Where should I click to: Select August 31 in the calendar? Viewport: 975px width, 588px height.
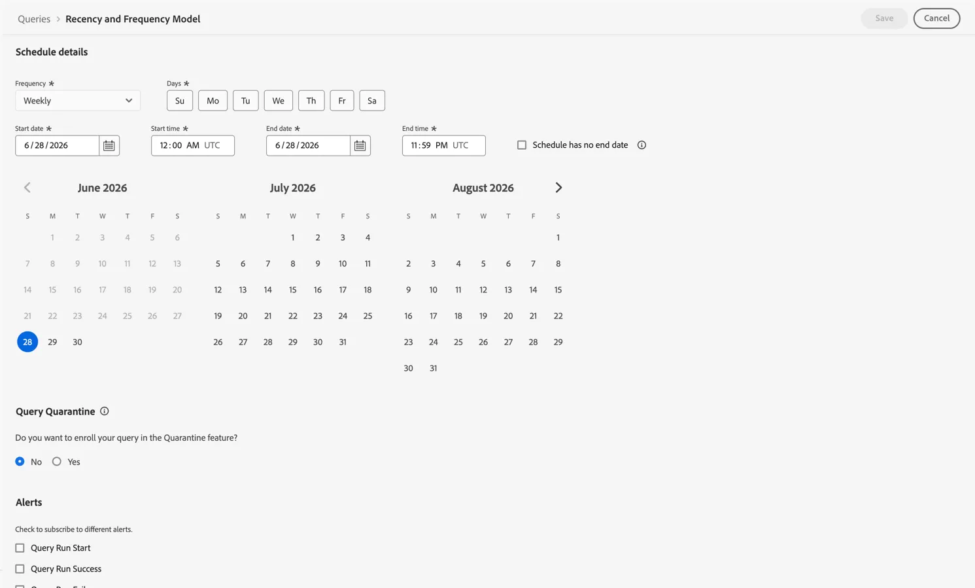pos(433,368)
